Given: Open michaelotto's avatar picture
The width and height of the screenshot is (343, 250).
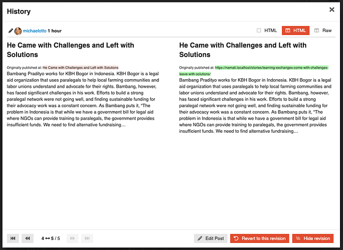Looking at the screenshot, I should 18,31.
